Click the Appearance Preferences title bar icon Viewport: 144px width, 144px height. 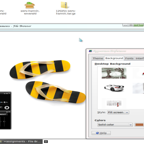coord(90,51)
